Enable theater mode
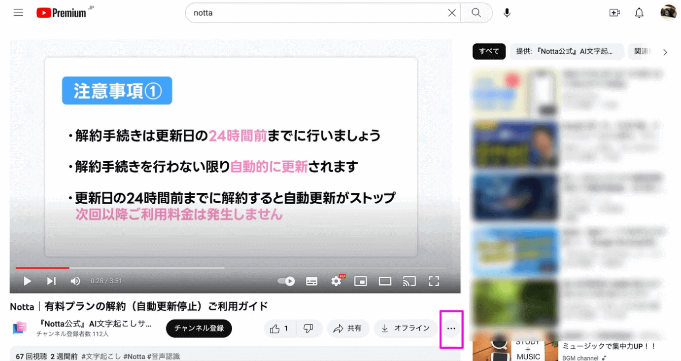Screen dimensions: 681x361 pyautogui.click(x=385, y=281)
